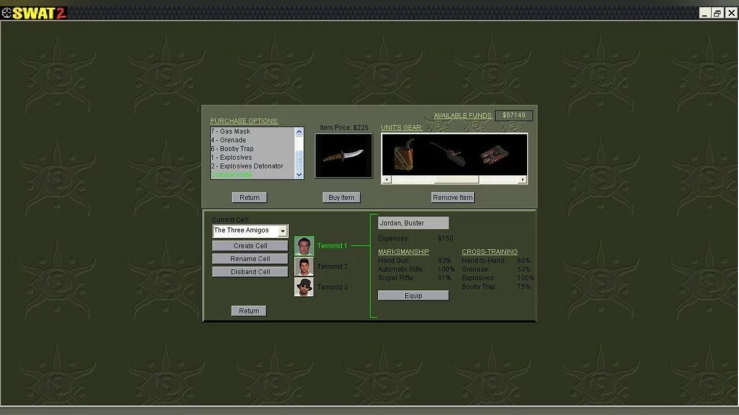Click the combat knife preview image
Screen dimensions: 739x415
coord(344,156)
